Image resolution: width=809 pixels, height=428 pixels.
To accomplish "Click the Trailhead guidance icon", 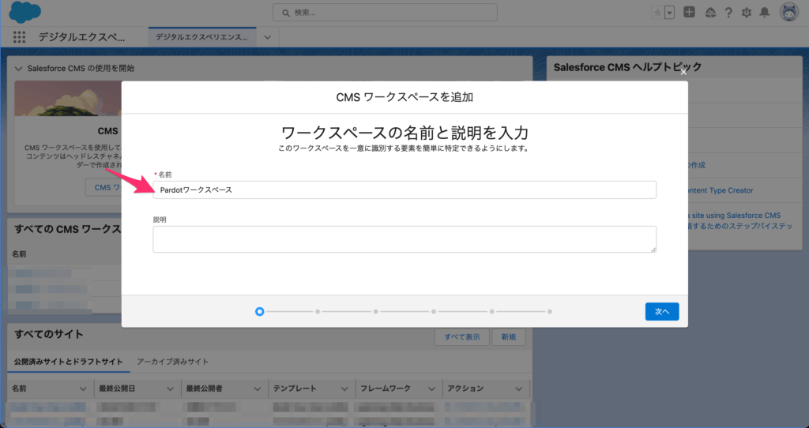I will [x=710, y=13].
